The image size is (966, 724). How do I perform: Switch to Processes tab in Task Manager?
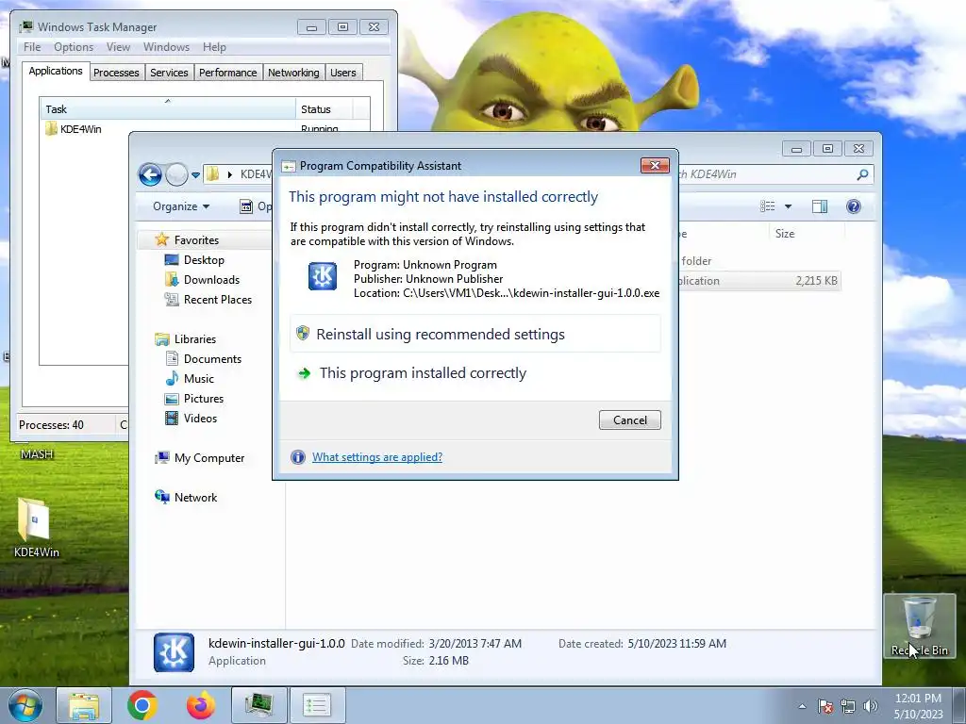coord(116,73)
